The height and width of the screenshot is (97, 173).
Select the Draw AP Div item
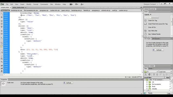click(152, 27)
